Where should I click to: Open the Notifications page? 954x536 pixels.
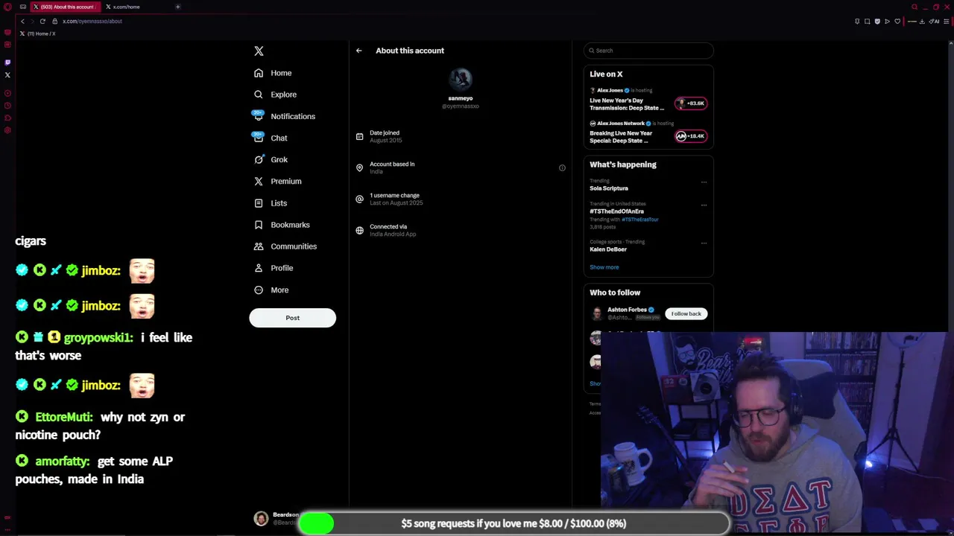[283, 116]
